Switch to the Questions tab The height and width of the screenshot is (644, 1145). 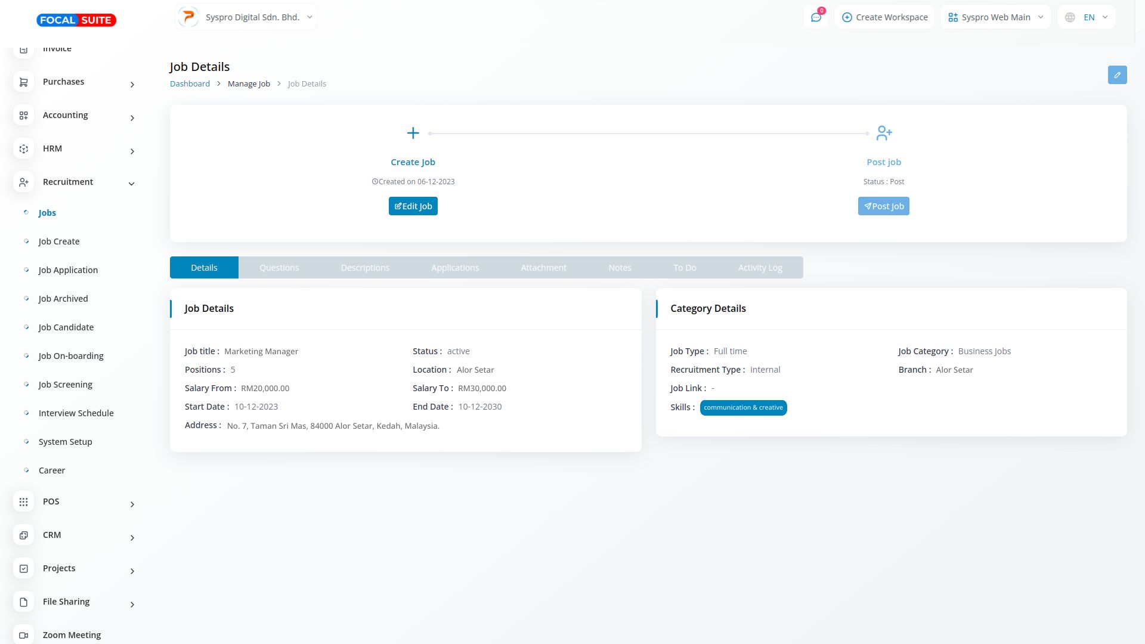pos(279,268)
